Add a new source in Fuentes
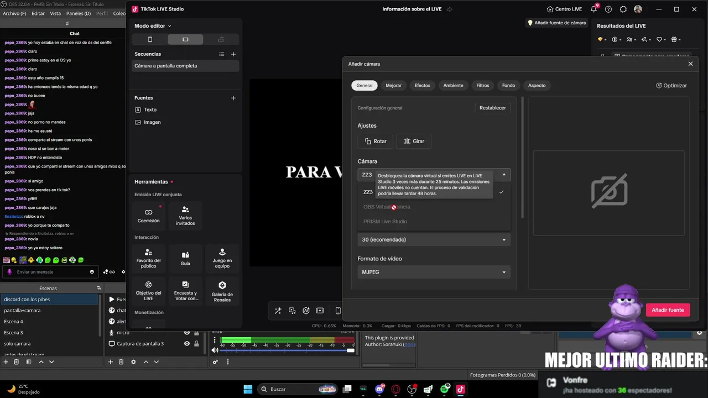The height and width of the screenshot is (398, 708). click(x=233, y=98)
